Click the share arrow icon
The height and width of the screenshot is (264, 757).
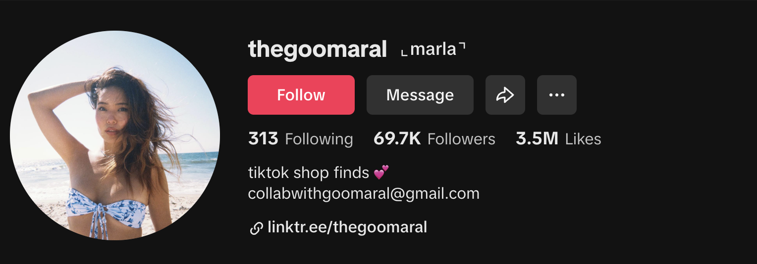pyautogui.click(x=505, y=95)
